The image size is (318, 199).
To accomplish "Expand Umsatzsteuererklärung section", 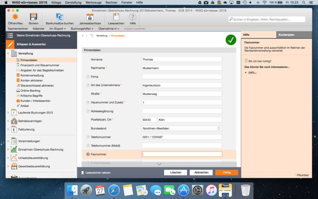I will (x=8, y=158).
